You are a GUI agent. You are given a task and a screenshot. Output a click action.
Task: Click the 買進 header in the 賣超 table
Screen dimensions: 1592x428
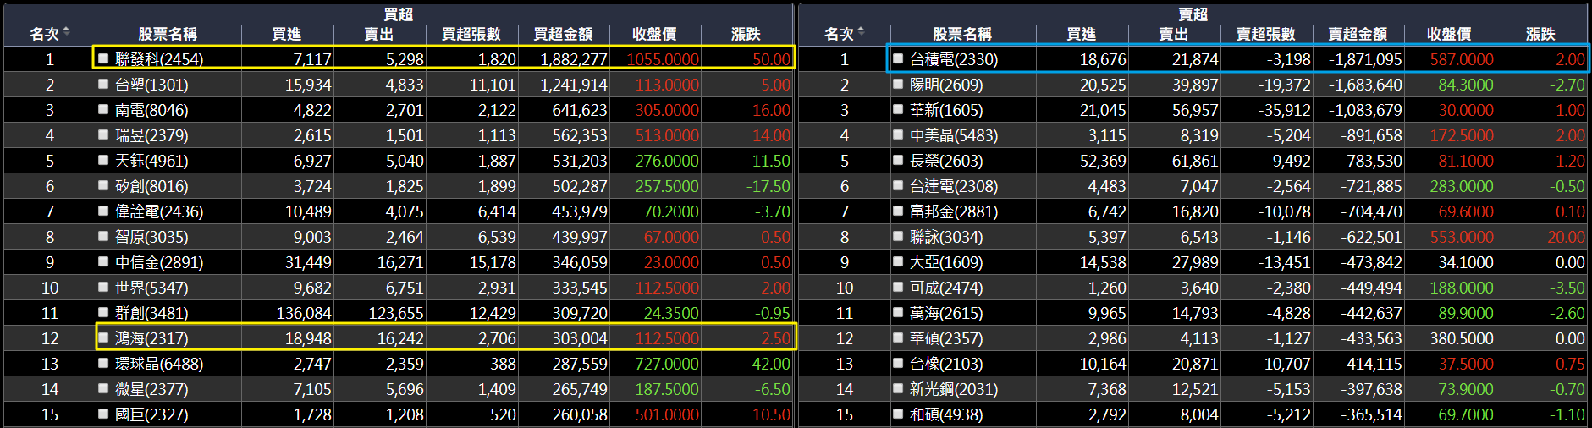[1082, 34]
